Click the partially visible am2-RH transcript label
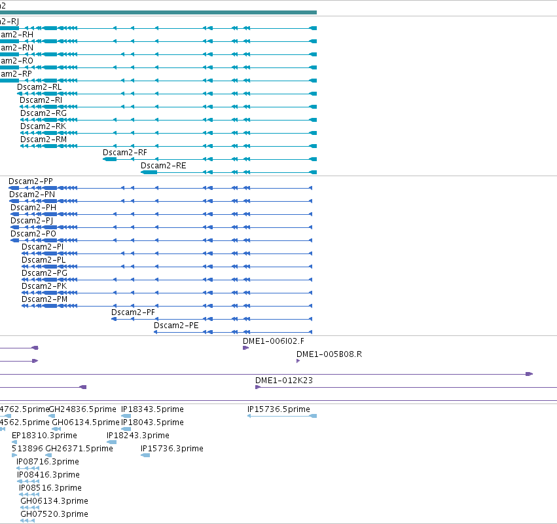557x524 pixels. 17,35
